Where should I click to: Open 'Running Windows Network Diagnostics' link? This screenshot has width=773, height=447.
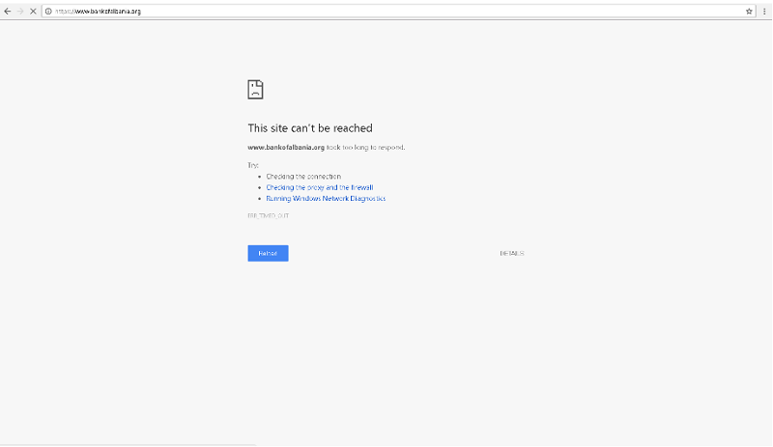(326, 198)
